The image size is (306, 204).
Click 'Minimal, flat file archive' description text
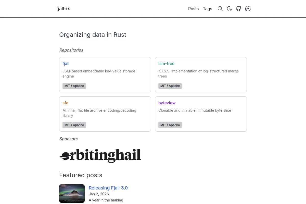tap(99, 113)
